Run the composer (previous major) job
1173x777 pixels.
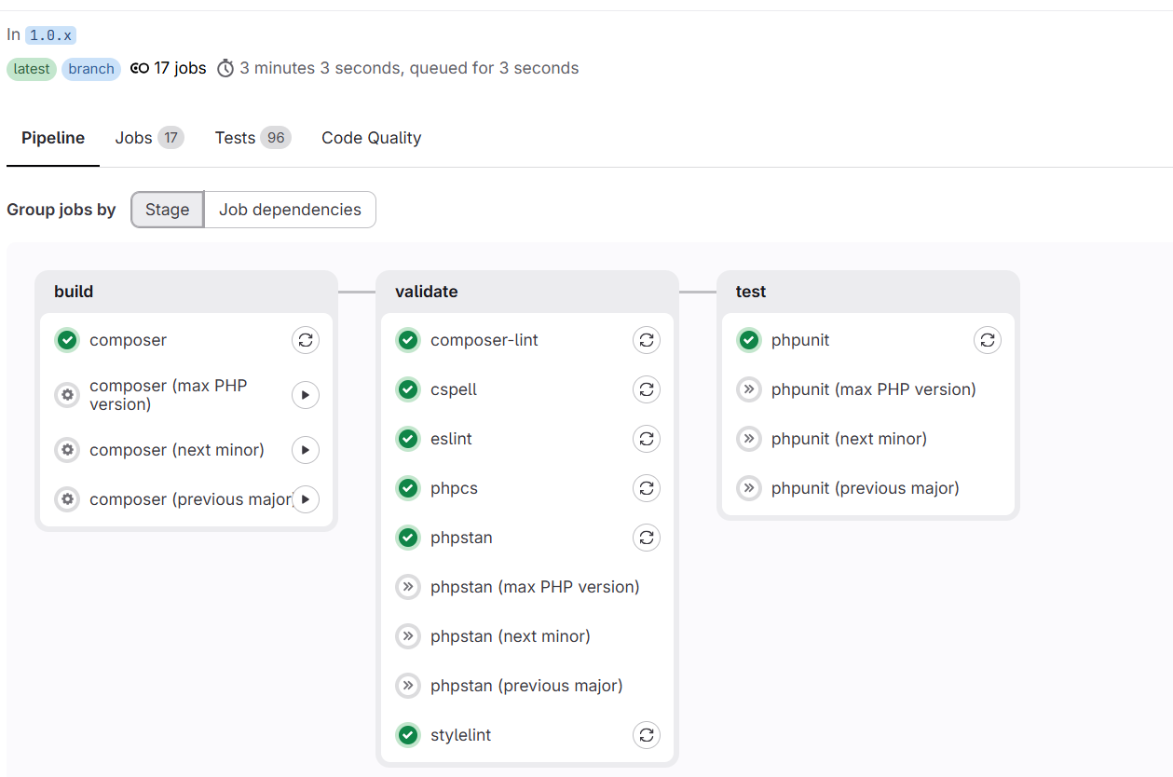(306, 499)
